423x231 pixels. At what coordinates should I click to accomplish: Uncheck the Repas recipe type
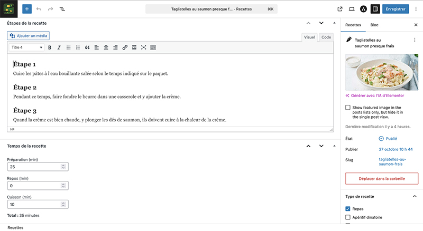[x=348, y=209]
